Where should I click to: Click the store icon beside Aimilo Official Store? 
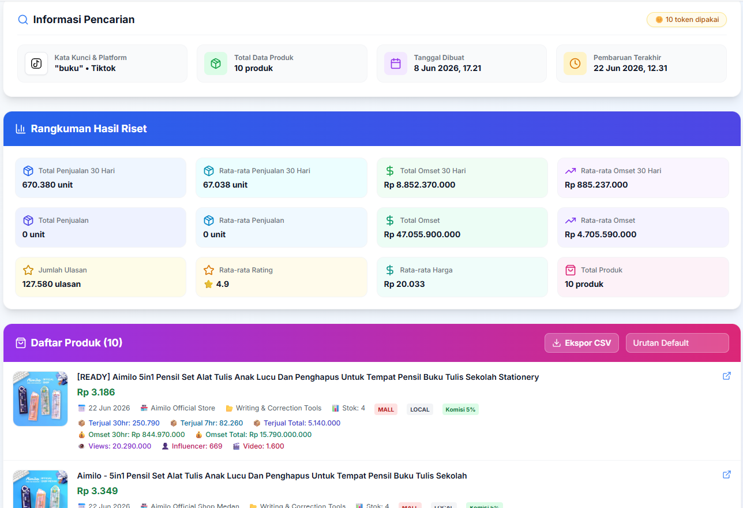tap(144, 408)
